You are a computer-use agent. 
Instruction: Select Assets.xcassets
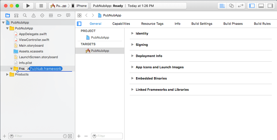click(x=31, y=51)
